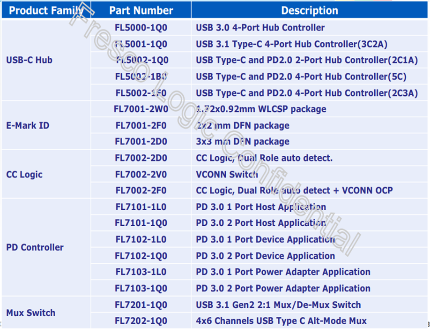Click part number FL7001-2D0
The width and height of the screenshot is (430, 329).
click(x=141, y=142)
